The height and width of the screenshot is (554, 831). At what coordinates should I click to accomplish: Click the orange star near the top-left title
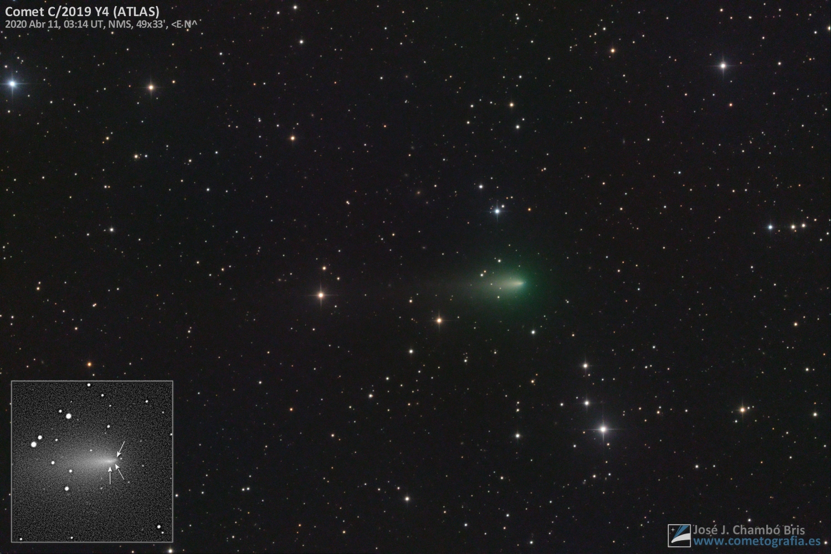150,87
